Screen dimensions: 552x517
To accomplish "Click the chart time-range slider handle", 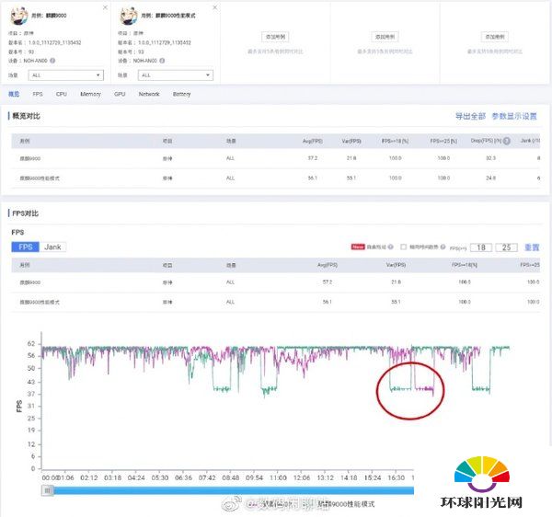I will pos(48,490).
